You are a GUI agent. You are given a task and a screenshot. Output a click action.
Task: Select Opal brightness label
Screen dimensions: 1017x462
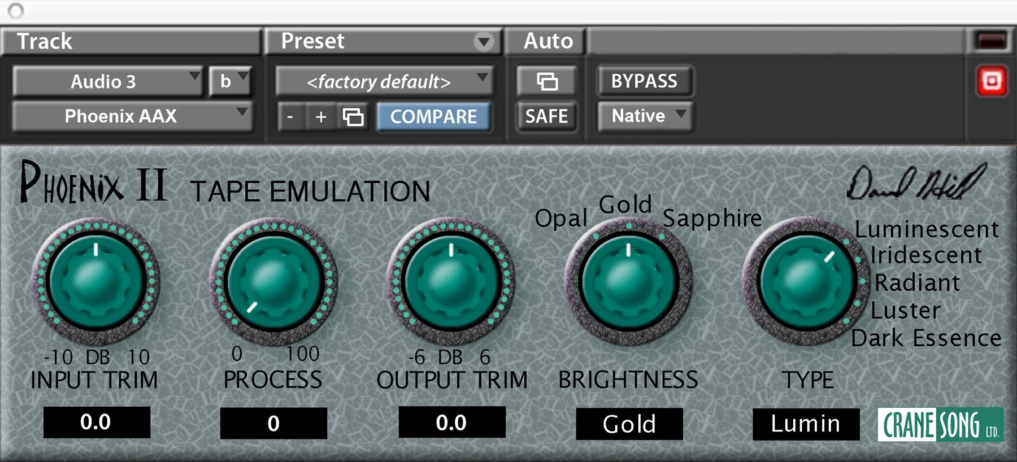[561, 218]
